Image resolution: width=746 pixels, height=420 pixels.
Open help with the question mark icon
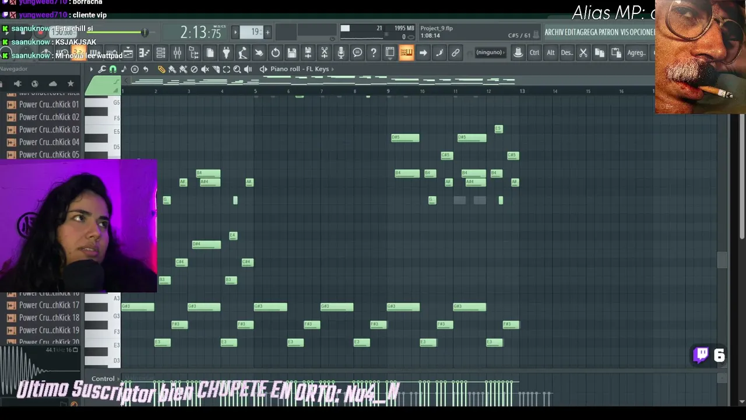374,53
